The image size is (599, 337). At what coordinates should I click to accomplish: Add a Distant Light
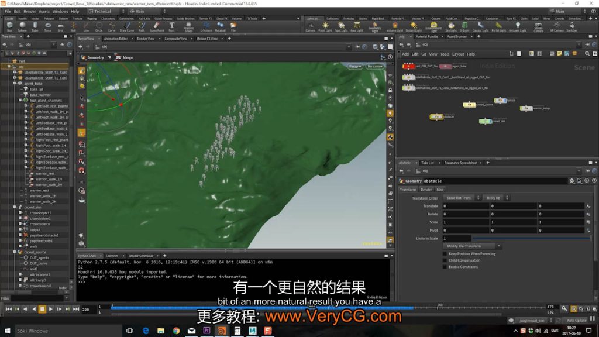coord(414,27)
